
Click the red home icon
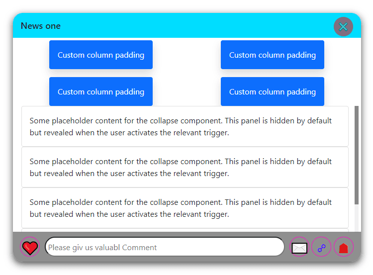pos(343,247)
